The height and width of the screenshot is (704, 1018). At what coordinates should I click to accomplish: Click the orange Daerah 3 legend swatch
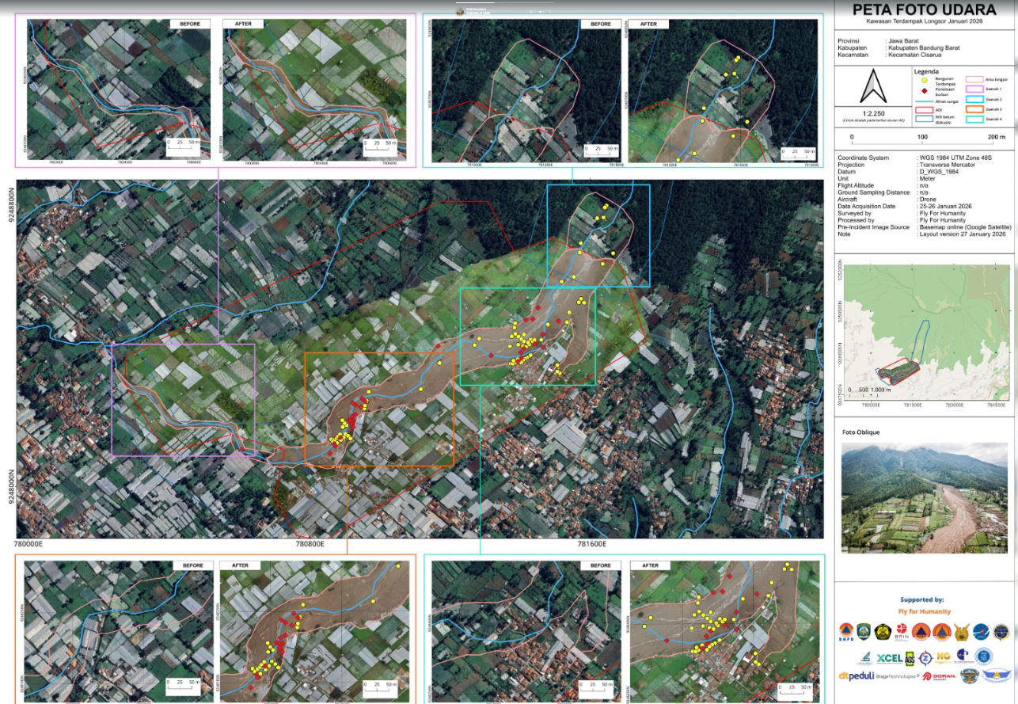(x=974, y=109)
